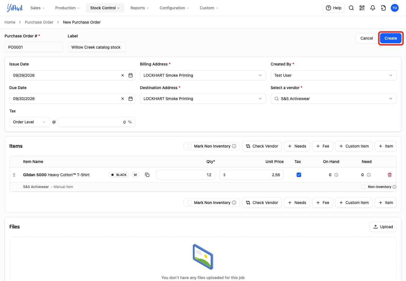
Task: Click info icon beside Non-inventory label
Action: tap(394, 187)
